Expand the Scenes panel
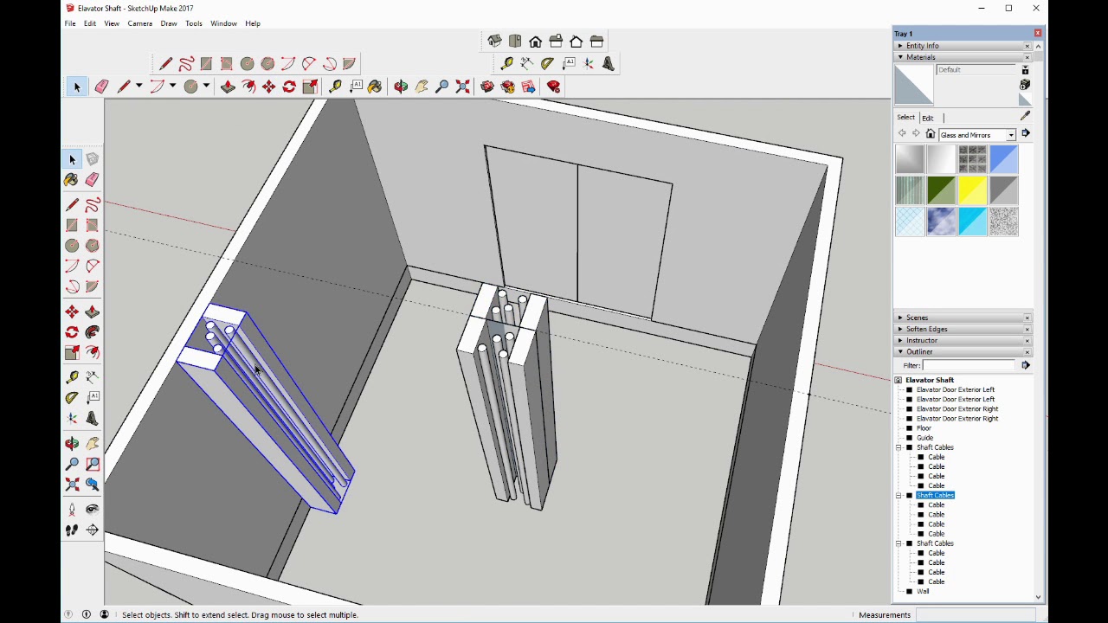1108x623 pixels. tap(900, 318)
